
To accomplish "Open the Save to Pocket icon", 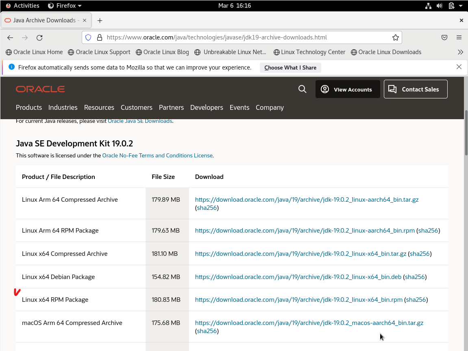I will tap(444, 37).
